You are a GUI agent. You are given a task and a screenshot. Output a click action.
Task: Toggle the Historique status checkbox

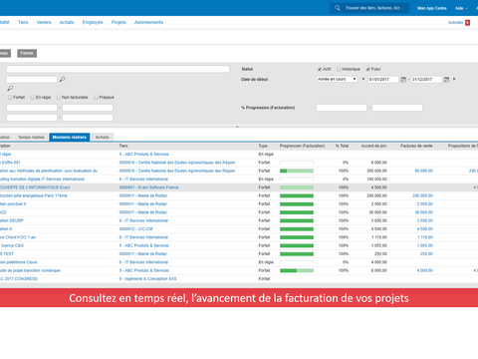click(x=339, y=69)
